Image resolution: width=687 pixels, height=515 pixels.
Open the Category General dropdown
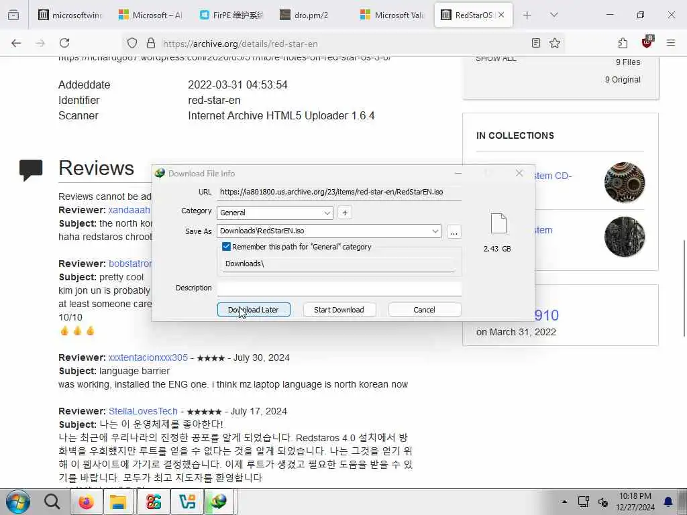point(274,213)
